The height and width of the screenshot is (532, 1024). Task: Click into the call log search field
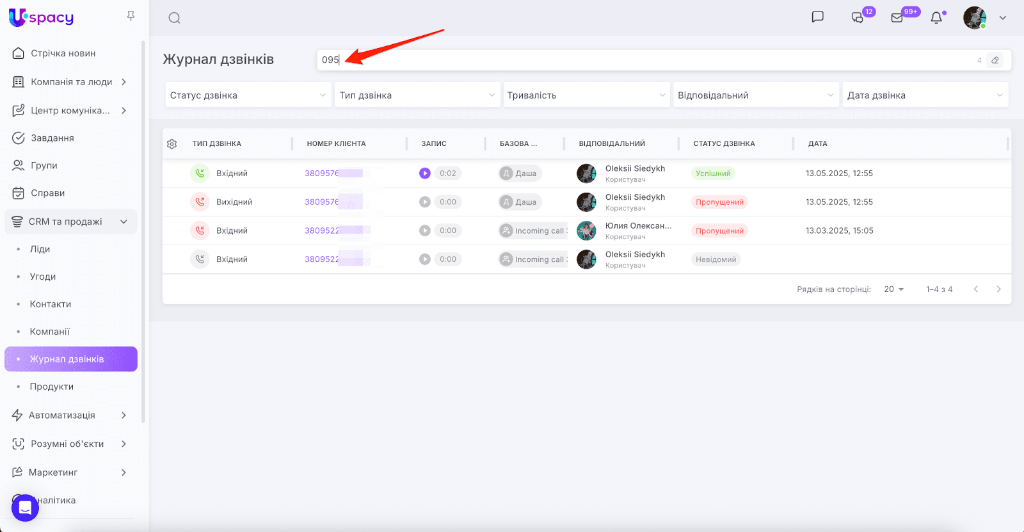tap(640, 60)
